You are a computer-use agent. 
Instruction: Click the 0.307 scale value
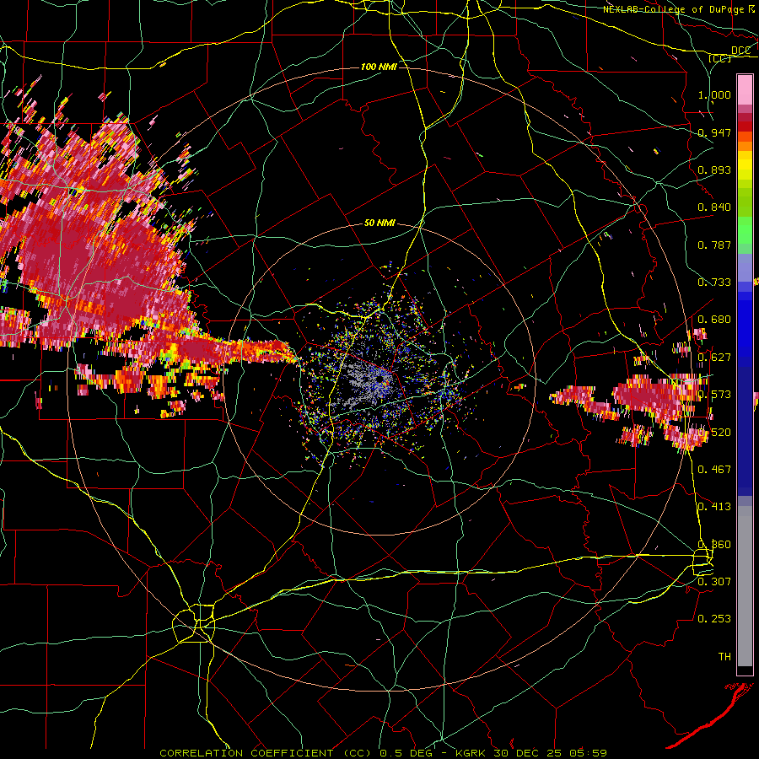714,581
